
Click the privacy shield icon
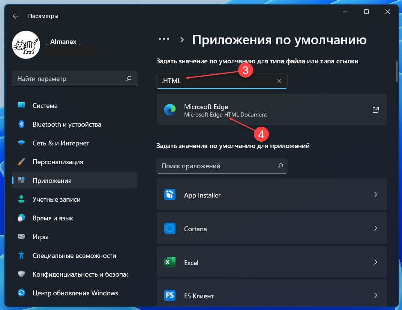[21, 274]
